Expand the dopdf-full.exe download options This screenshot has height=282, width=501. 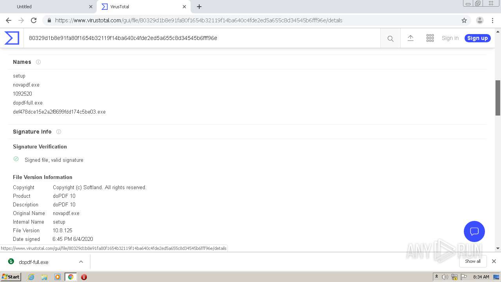pos(81,262)
